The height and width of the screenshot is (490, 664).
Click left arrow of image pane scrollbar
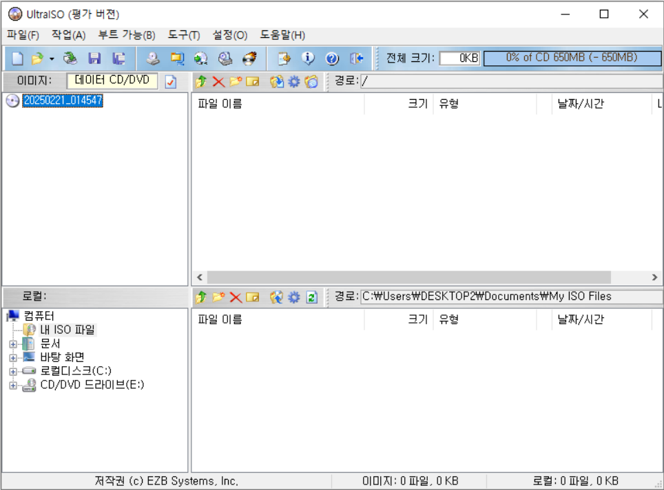(200, 277)
